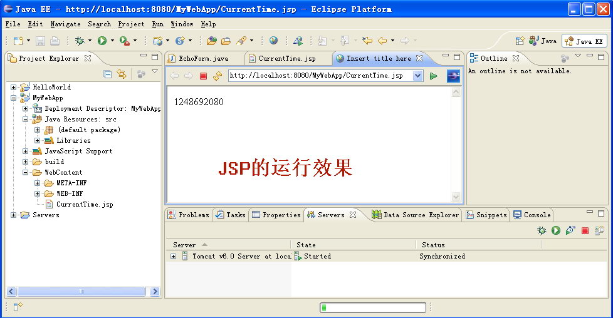Refresh the internal browser page

click(x=217, y=76)
